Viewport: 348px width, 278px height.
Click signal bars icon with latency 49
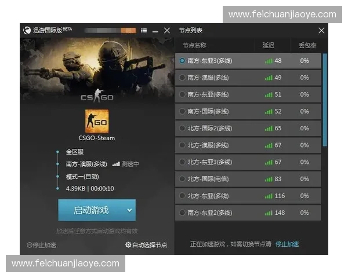(269, 78)
